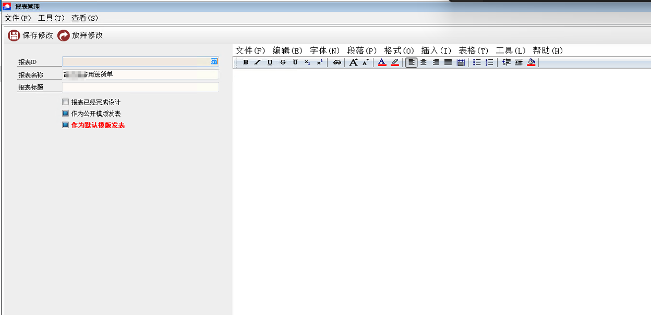The image size is (651, 315).
Task: Open the window 工具(T) menu
Action: [x=52, y=18]
